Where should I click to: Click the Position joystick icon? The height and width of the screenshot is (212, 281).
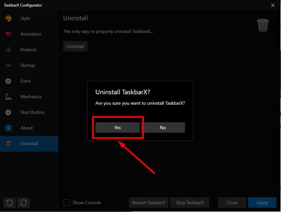pyautogui.click(x=8, y=50)
